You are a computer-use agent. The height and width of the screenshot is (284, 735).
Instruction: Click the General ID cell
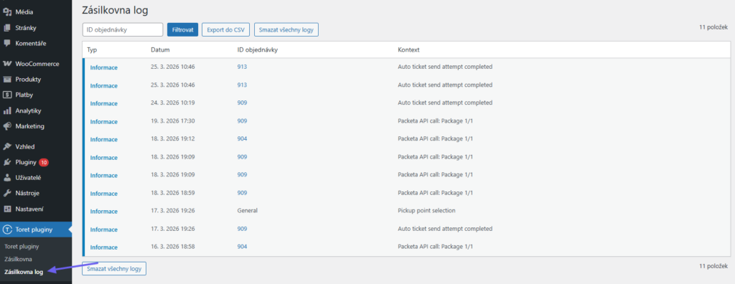[x=248, y=211]
